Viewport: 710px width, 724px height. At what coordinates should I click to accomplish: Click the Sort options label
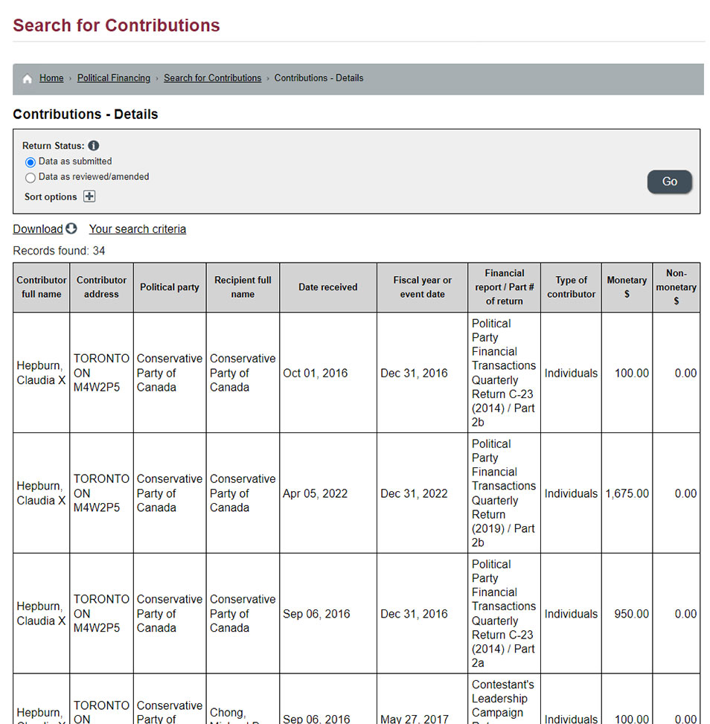point(51,196)
